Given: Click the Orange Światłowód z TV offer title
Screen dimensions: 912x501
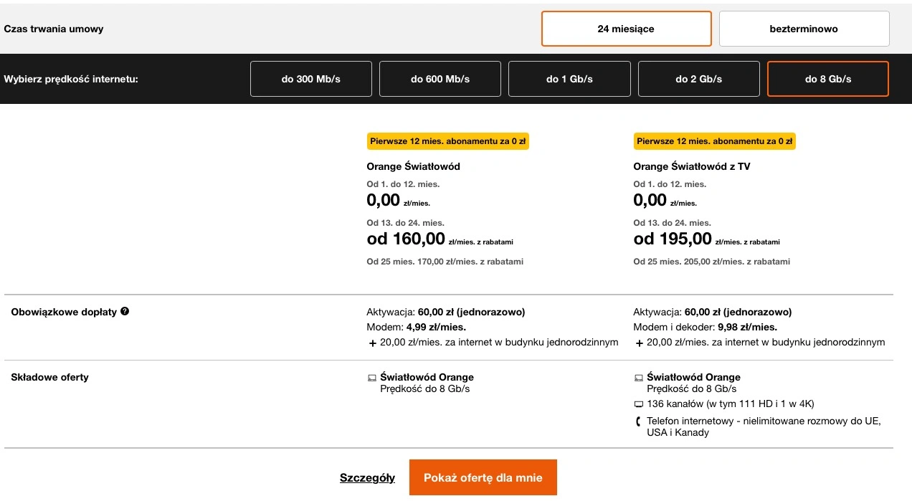Looking at the screenshot, I should (692, 166).
